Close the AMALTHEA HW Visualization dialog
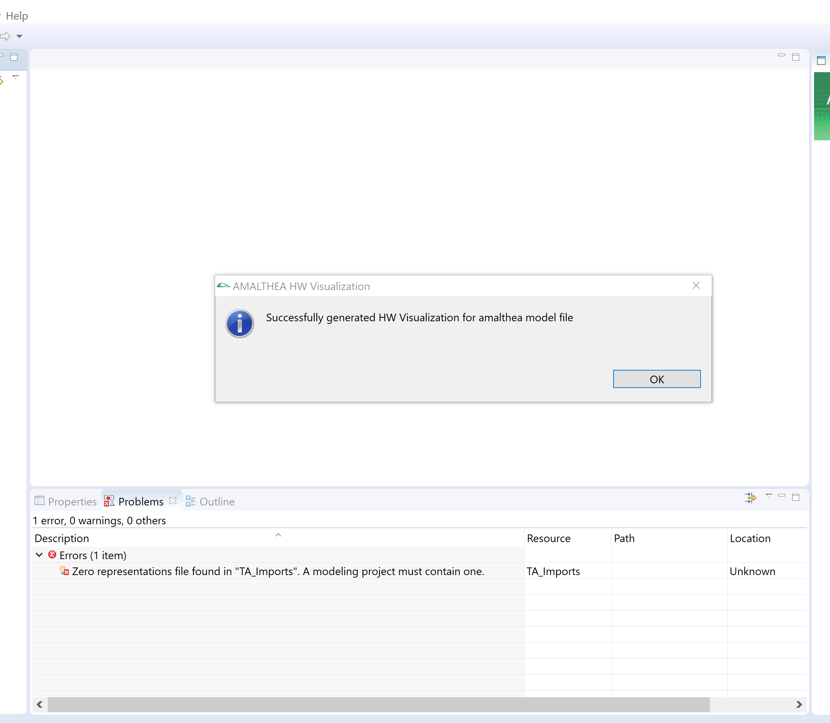 coord(695,286)
